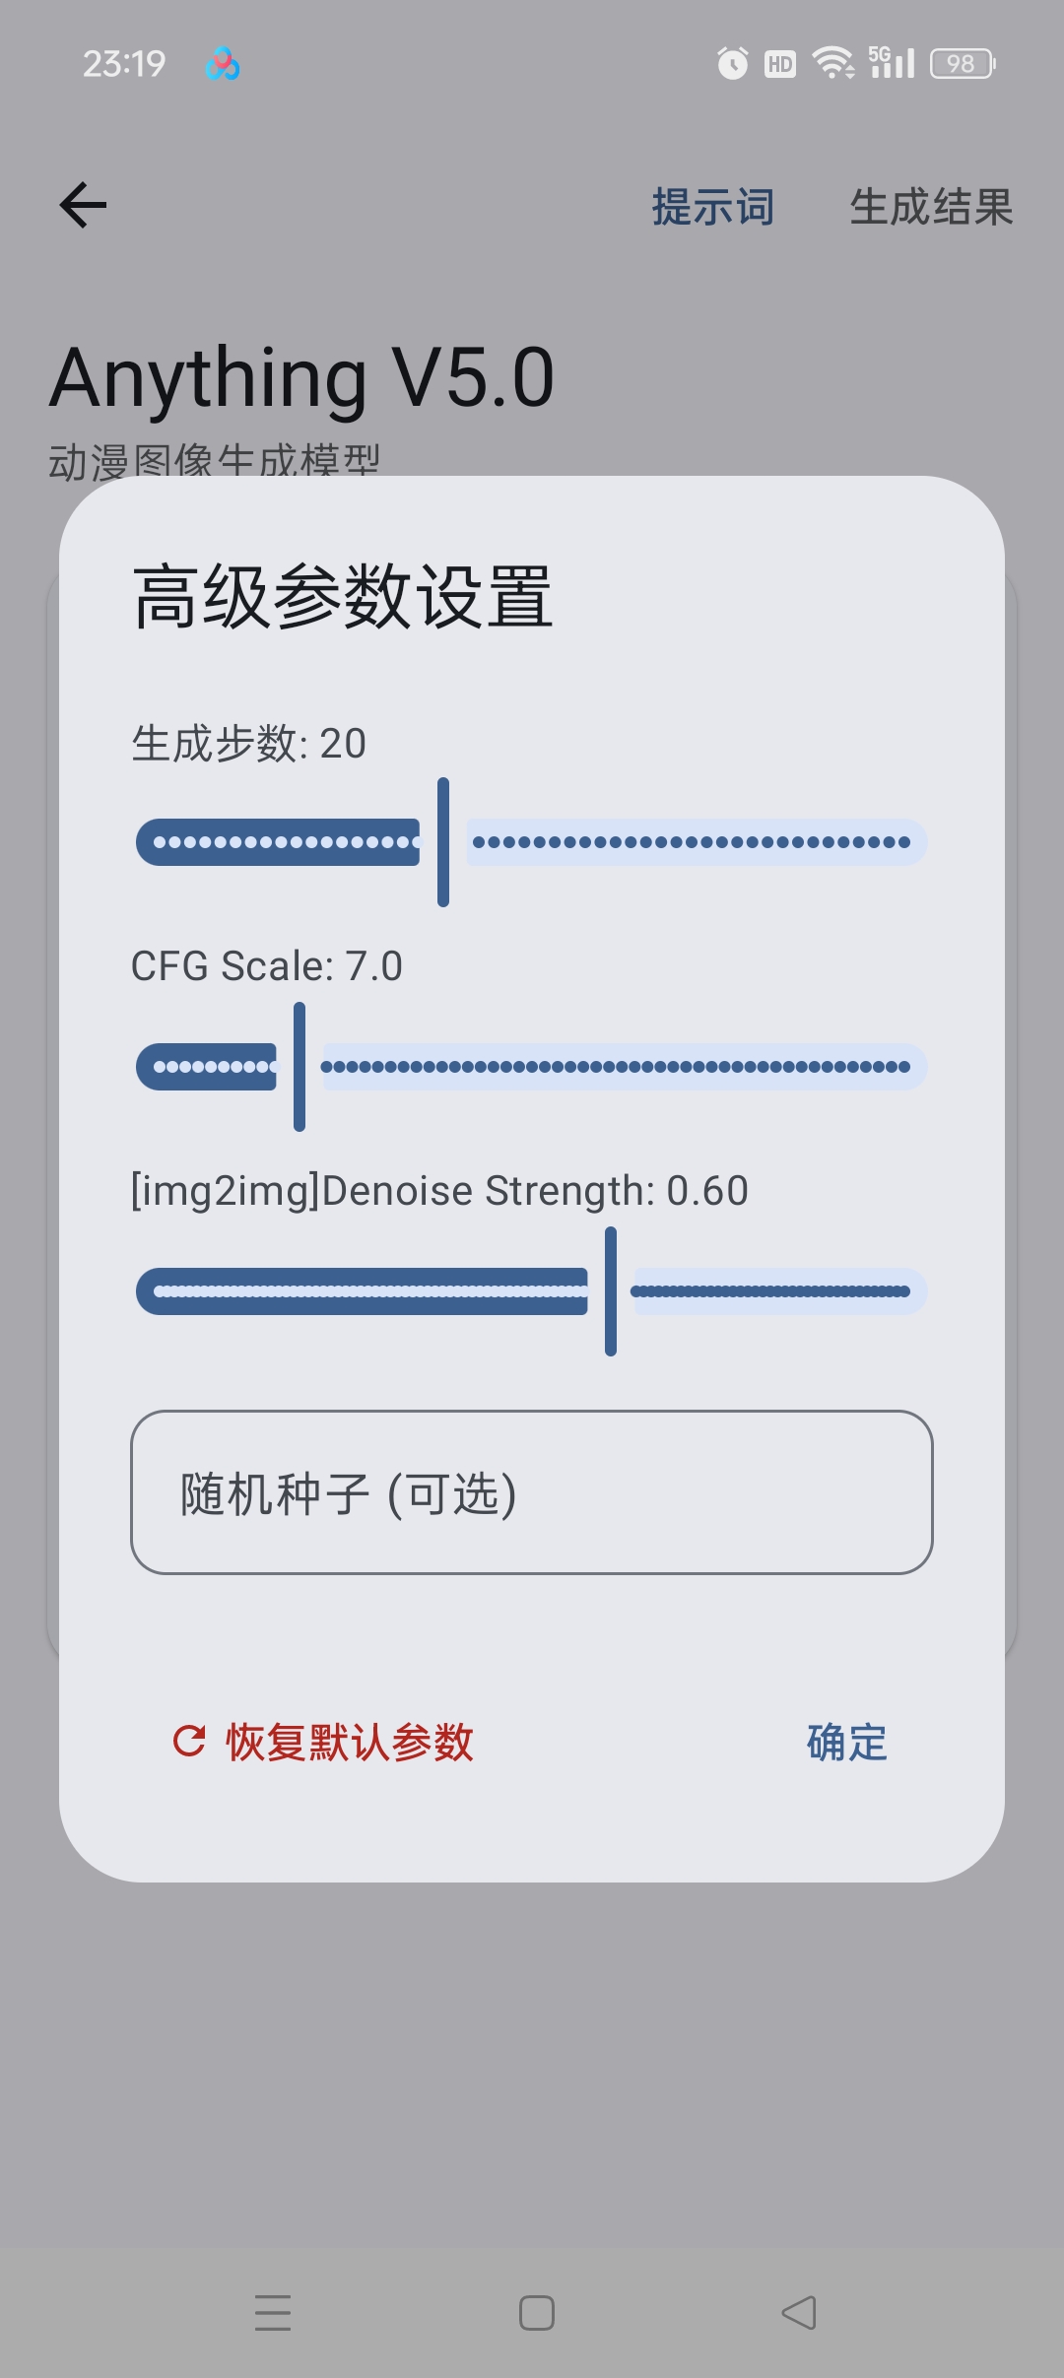
Task: Tap the alarm clock status icon
Action: tap(732, 64)
